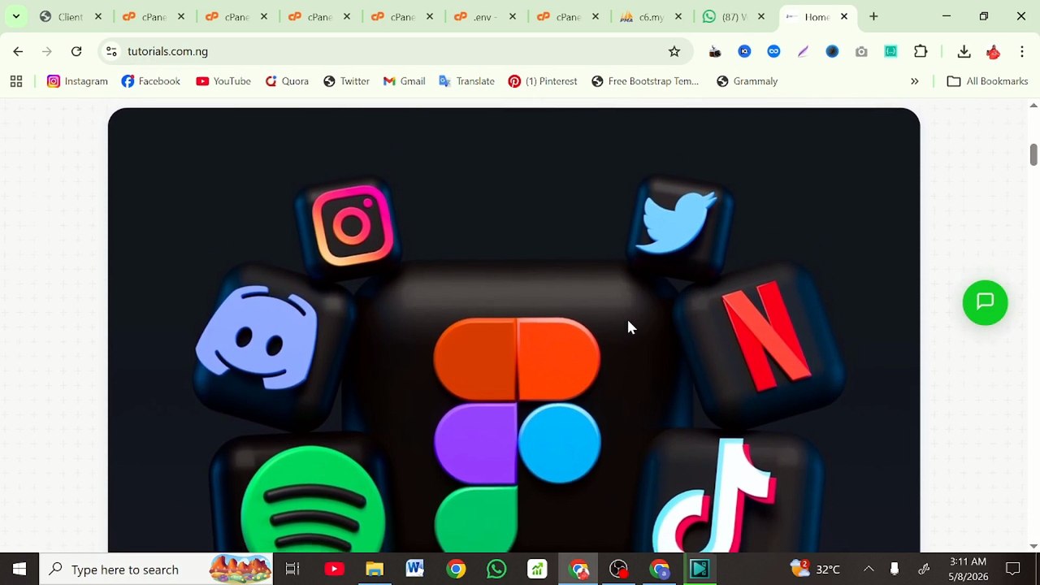The width and height of the screenshot is (1040, 585).
Task: Open File Explorer from the taskbar
Action: click(x=375, y=569)
